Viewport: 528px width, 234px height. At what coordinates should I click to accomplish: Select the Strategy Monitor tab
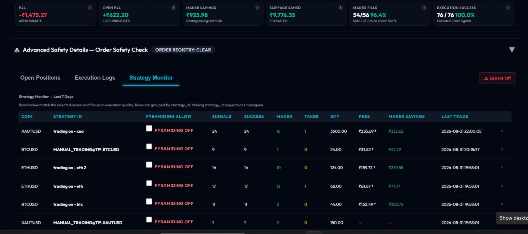point(151,78)
